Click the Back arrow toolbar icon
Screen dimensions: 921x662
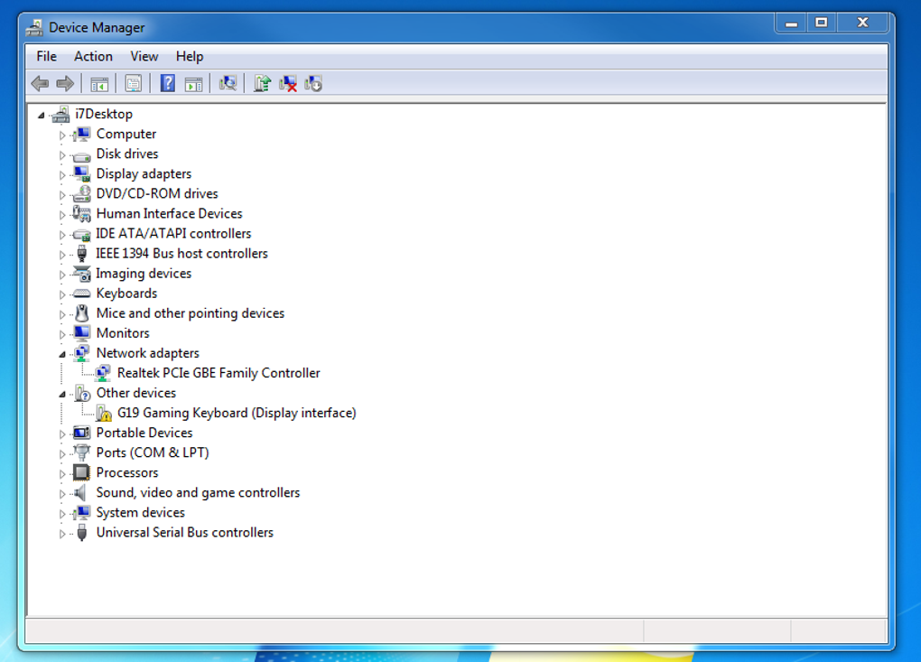click(40, 83)
